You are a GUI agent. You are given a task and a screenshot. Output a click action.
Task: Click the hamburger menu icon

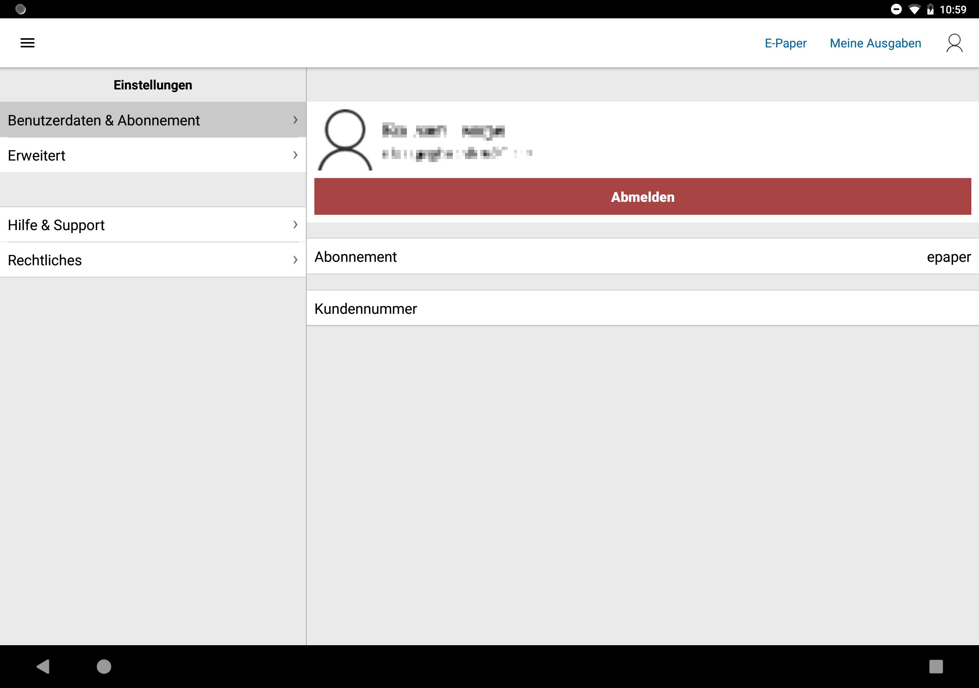coord(27,42)
